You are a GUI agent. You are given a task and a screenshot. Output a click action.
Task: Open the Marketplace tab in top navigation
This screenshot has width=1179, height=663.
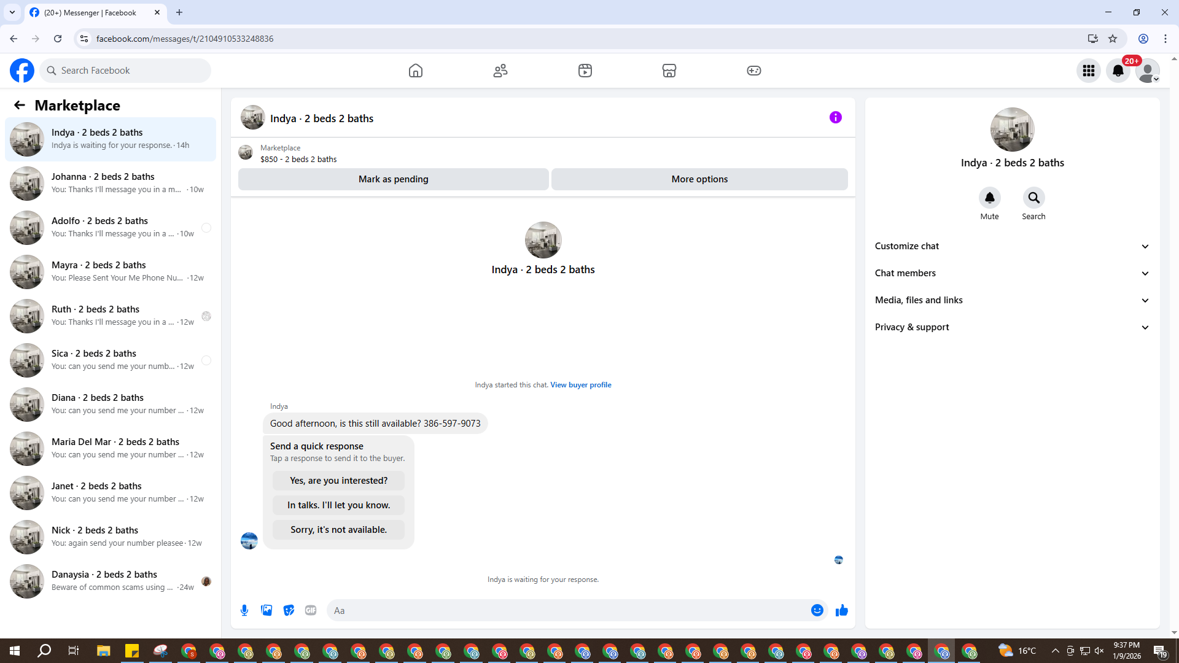(669, 71)
